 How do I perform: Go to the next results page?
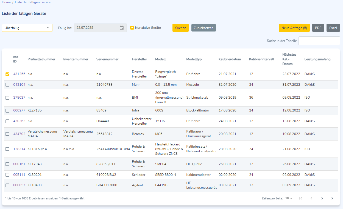pos(322,198)
